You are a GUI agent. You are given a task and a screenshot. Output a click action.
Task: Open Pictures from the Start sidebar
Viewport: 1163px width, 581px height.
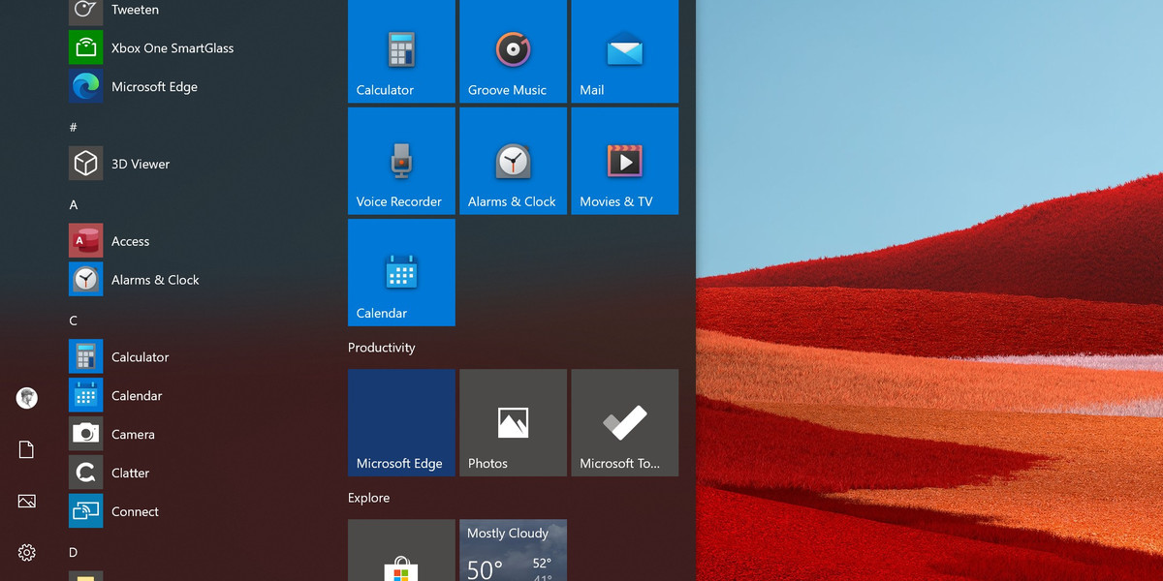(27, 501)
